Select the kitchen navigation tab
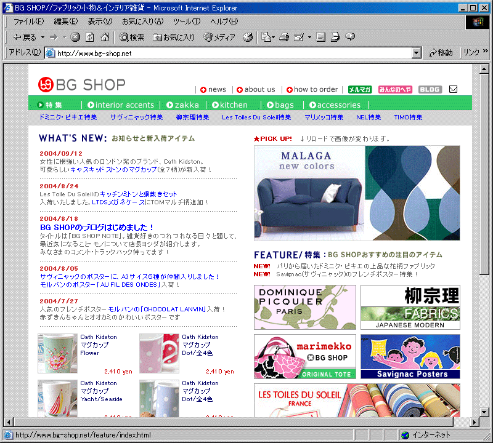493x443 pixels. [x=230, y=105]
